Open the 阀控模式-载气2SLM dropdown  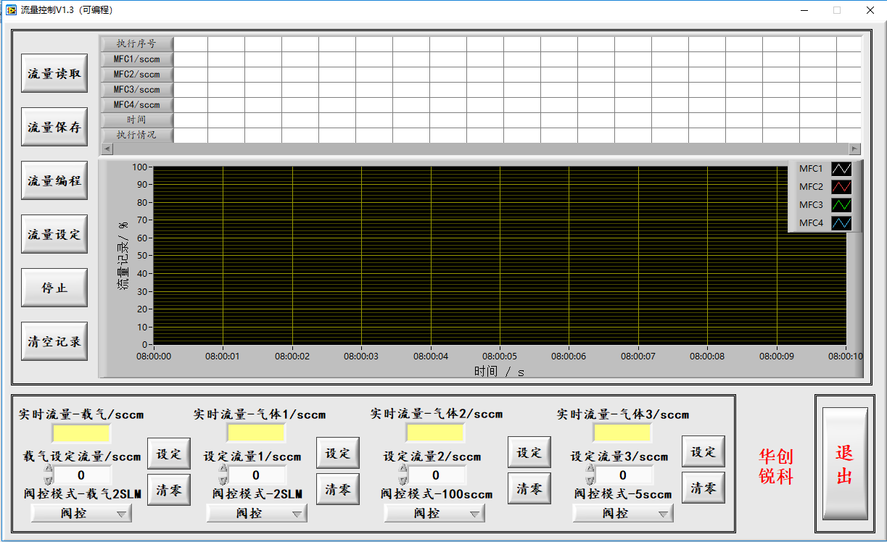click(x=81, y=513)
